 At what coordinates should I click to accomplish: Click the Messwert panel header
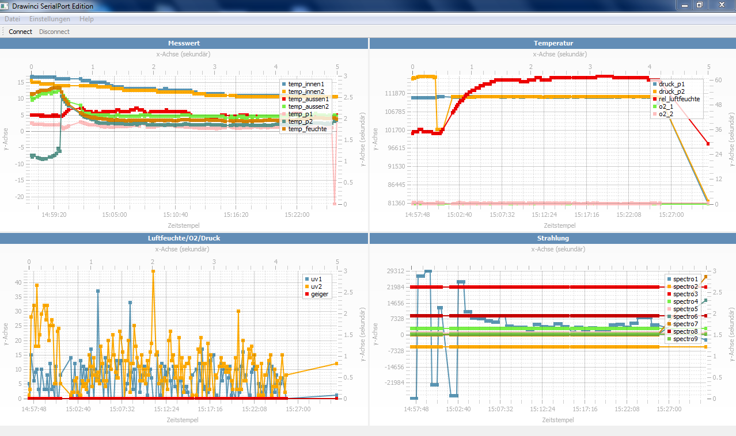point(184,43)
